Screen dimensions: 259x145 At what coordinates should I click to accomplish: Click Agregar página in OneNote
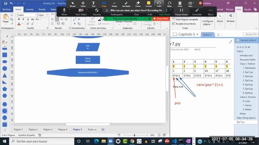click(x=246, y=40)
